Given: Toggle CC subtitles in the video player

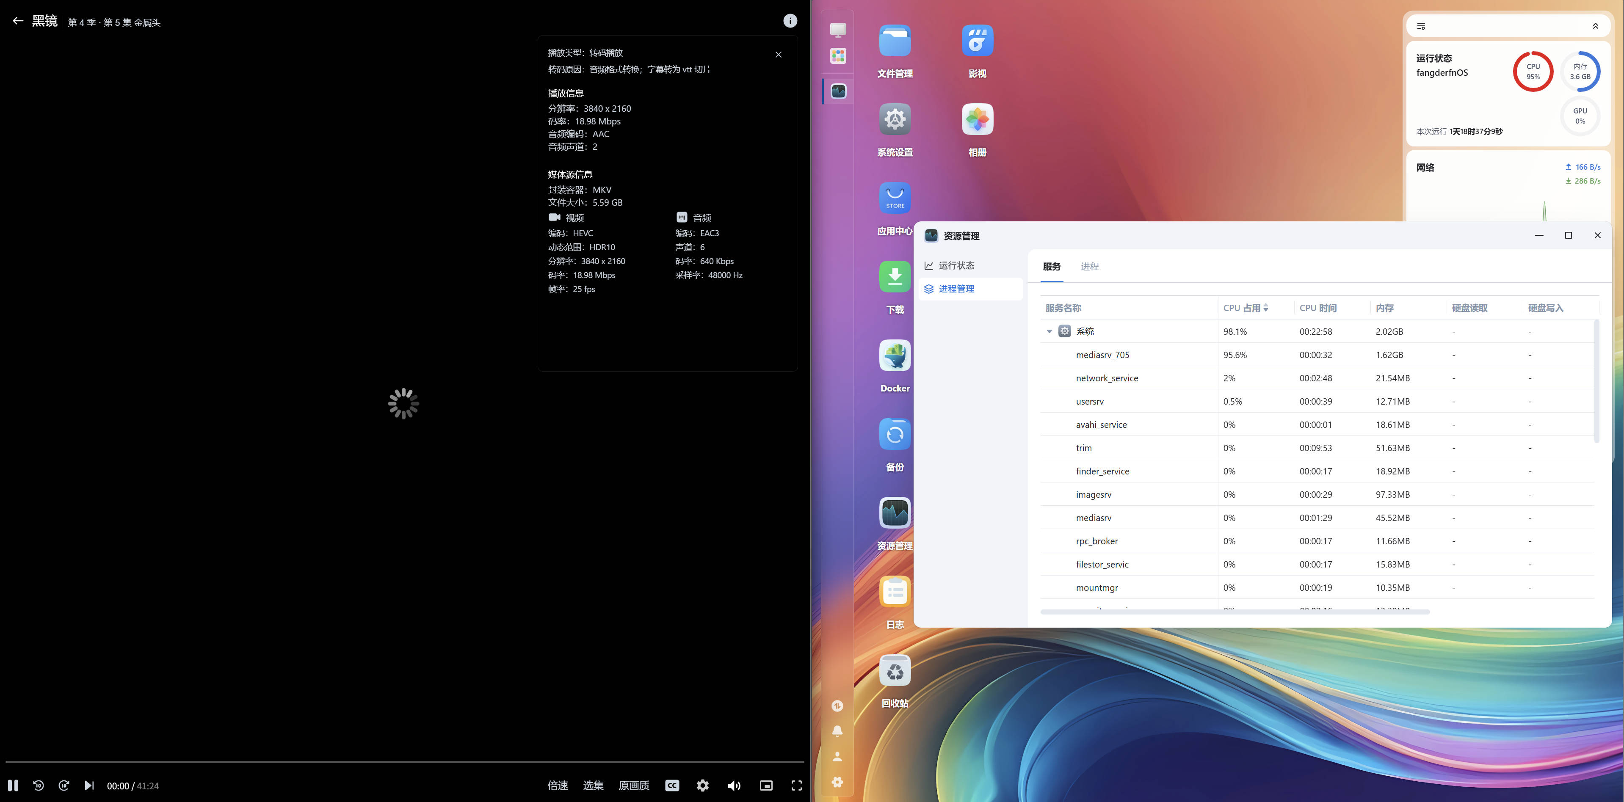Looking at the screenshot, I should tap(672, 785).
